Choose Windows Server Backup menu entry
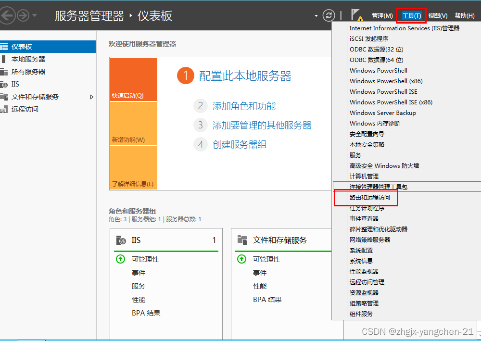The image size is (481, 341). point(382,113)
